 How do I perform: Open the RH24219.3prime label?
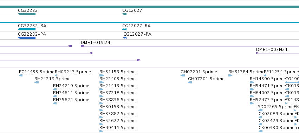(x=52, y=79)
